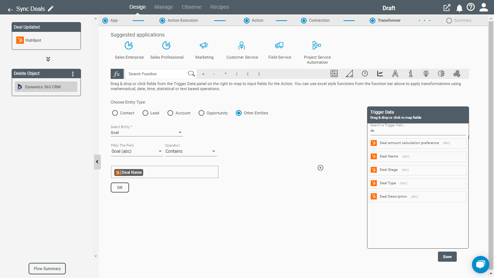Screen dimensions: 494x278
Task: Open text functions letter A icon
Action: (395, 73)
